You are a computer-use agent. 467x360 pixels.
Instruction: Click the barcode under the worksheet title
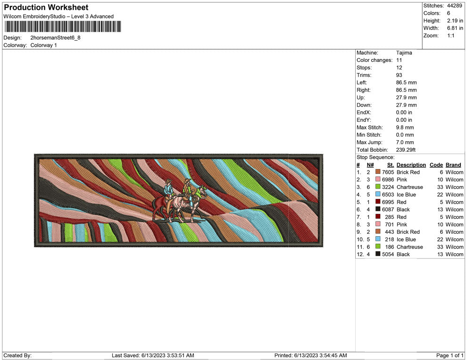(63, 26)
